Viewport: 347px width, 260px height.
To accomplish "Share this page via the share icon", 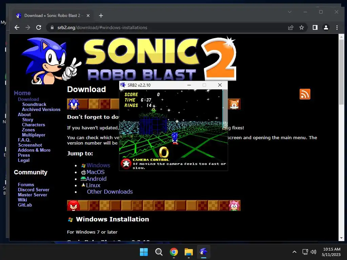I will coord(290,27).
